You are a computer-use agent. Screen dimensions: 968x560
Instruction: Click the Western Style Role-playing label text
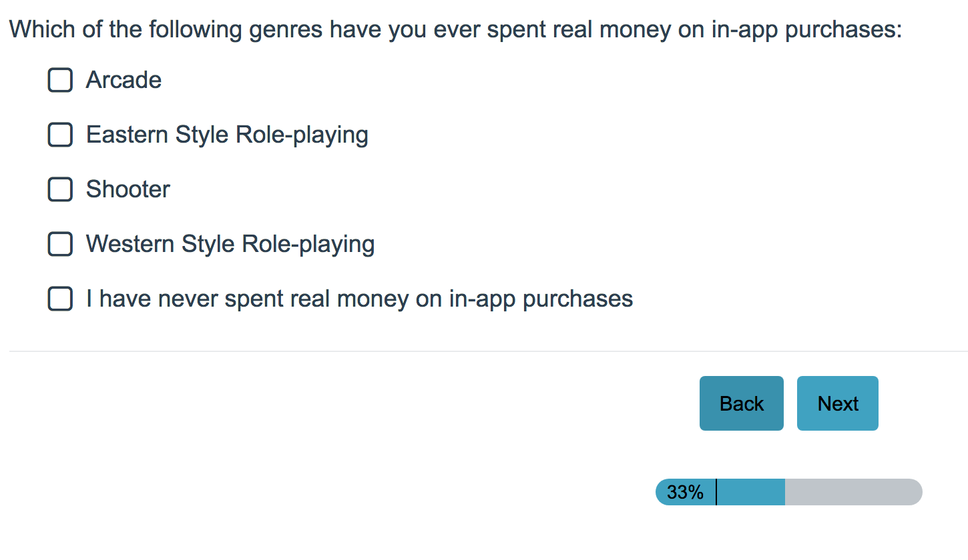[230, 245]
